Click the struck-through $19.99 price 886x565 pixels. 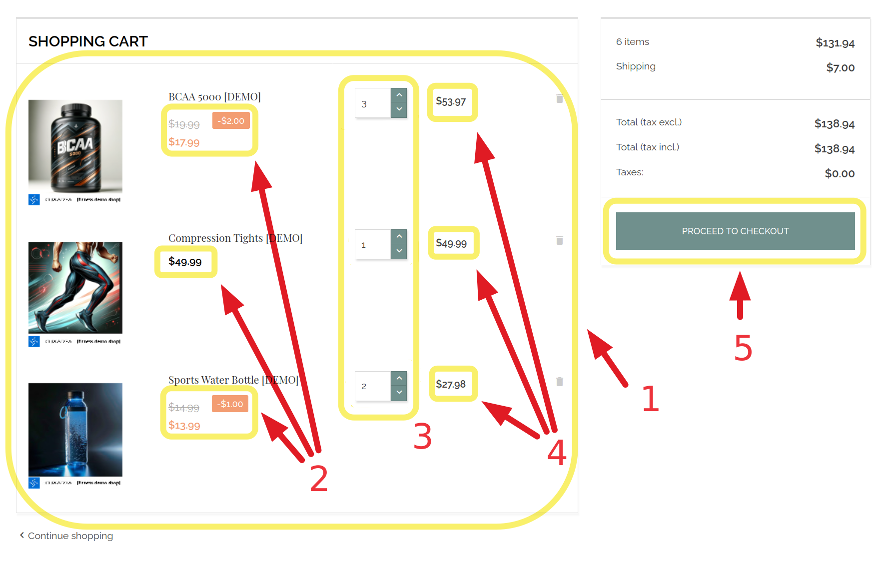click(184, 124)
